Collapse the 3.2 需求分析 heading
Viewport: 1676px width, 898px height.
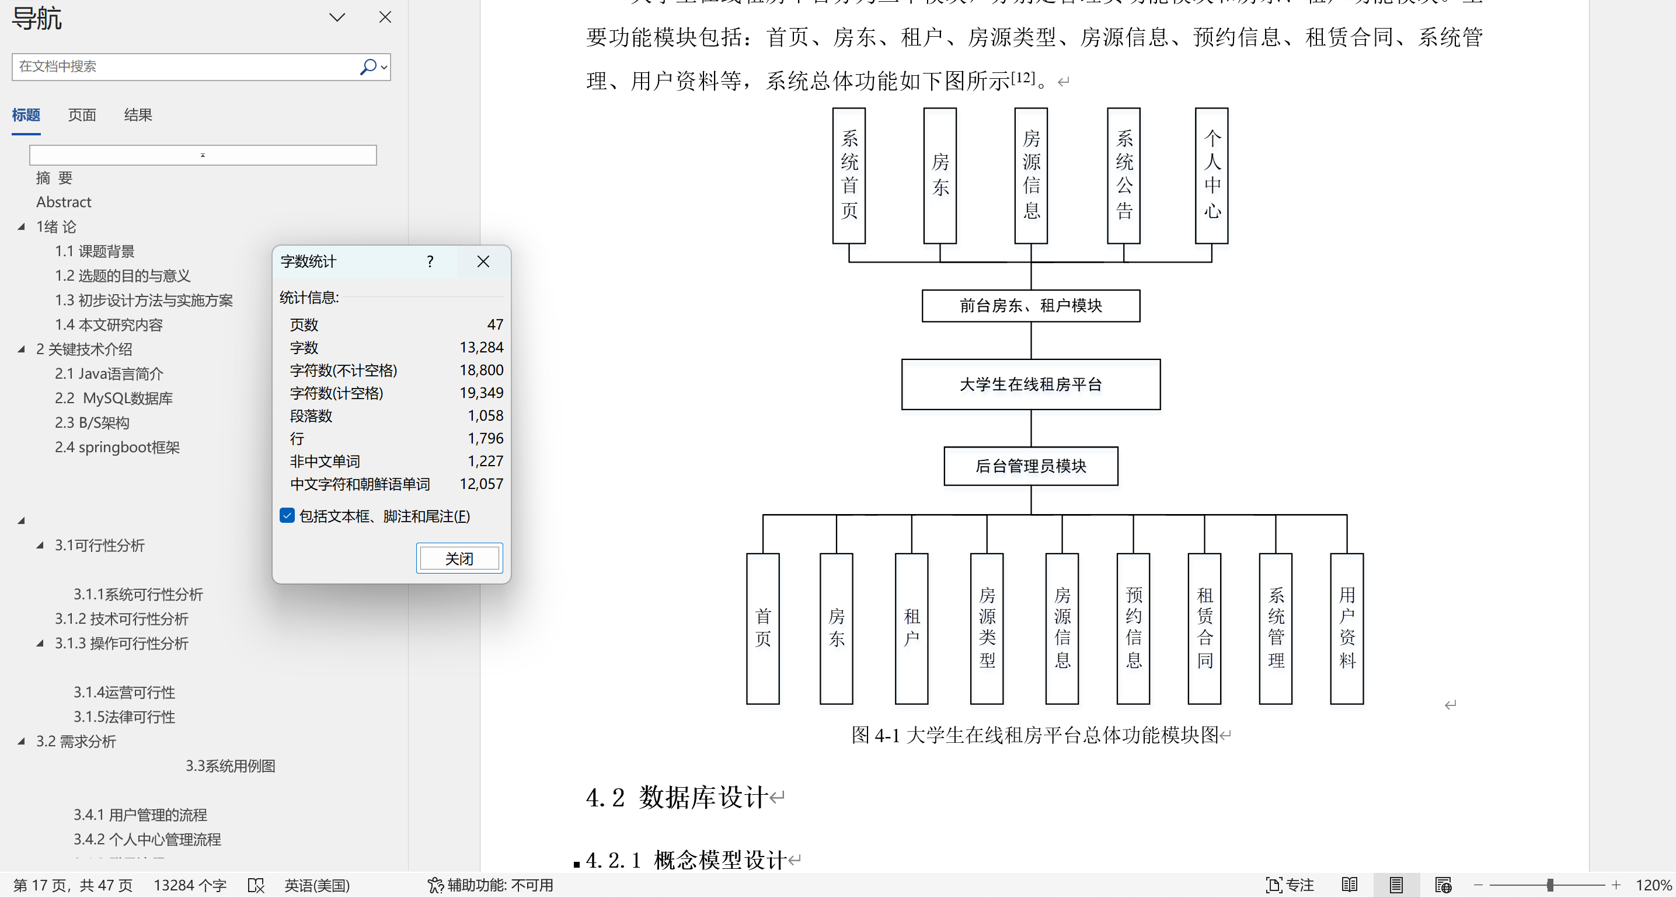22,741
